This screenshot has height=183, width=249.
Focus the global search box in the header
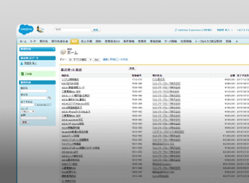pos(72,30)
